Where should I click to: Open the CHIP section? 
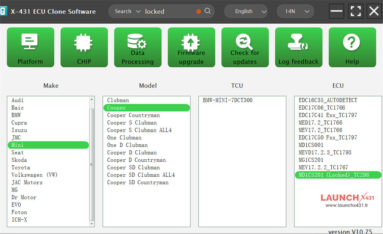84,47
